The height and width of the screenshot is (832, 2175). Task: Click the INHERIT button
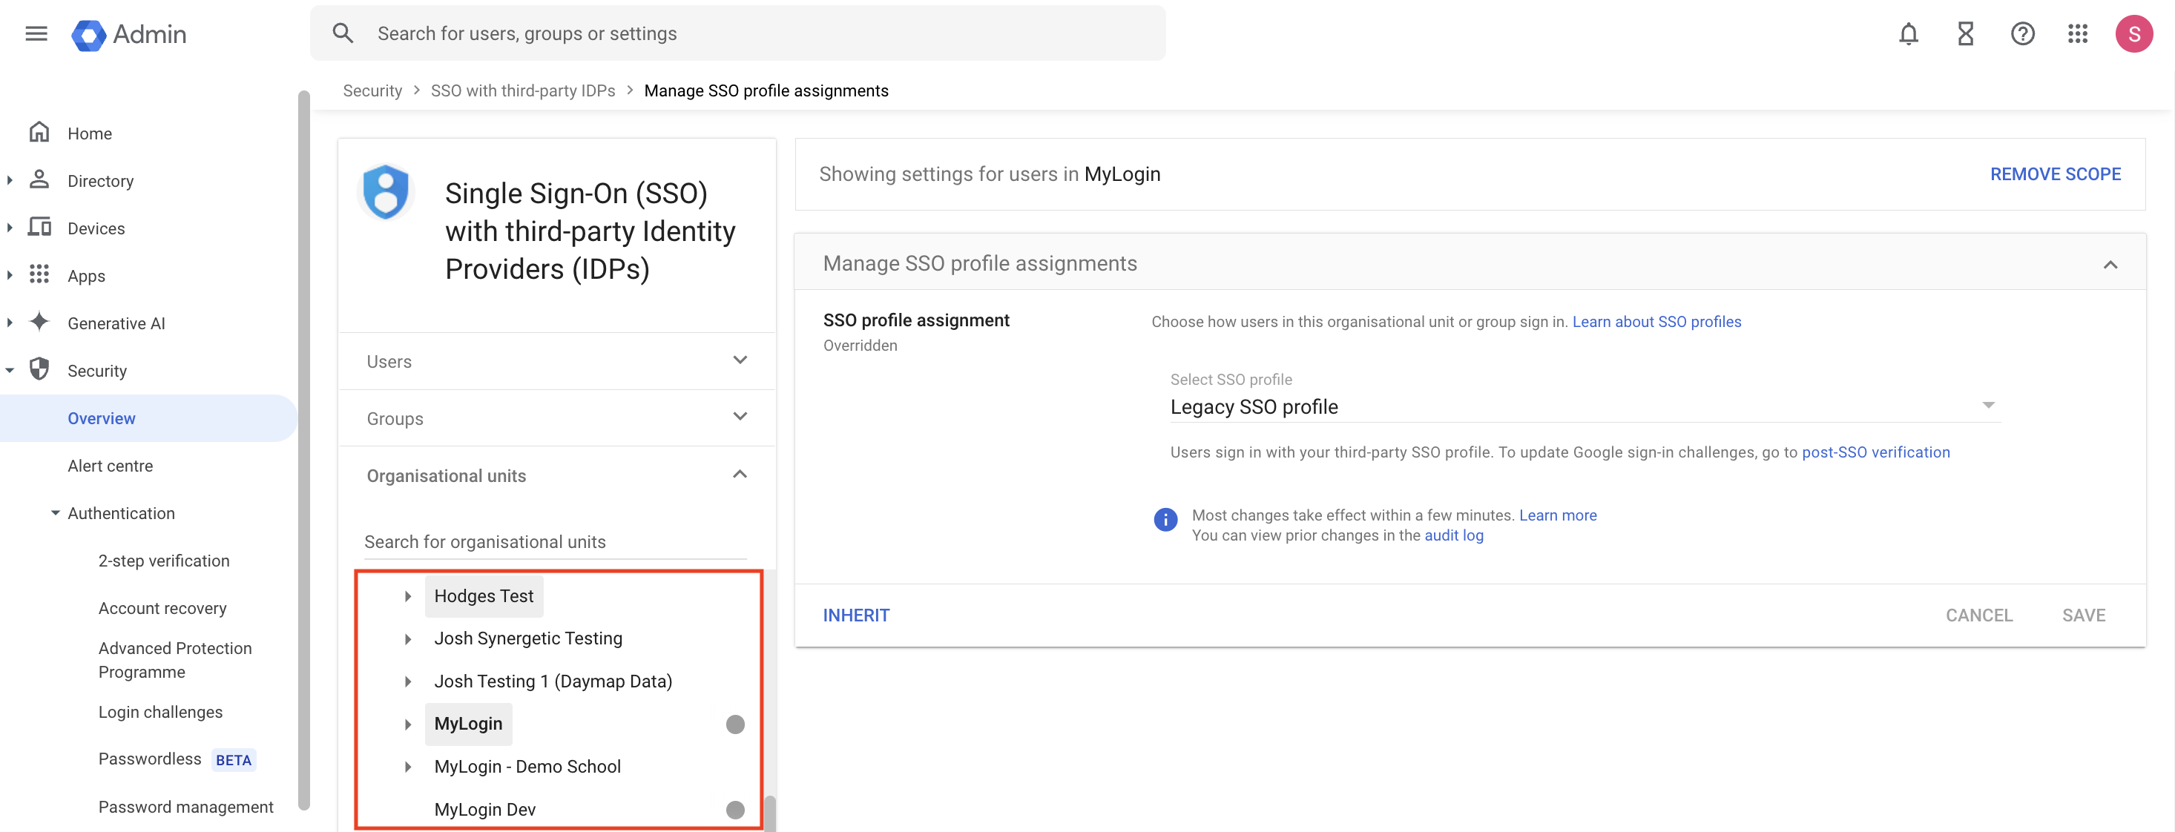(x=856, y=615)
